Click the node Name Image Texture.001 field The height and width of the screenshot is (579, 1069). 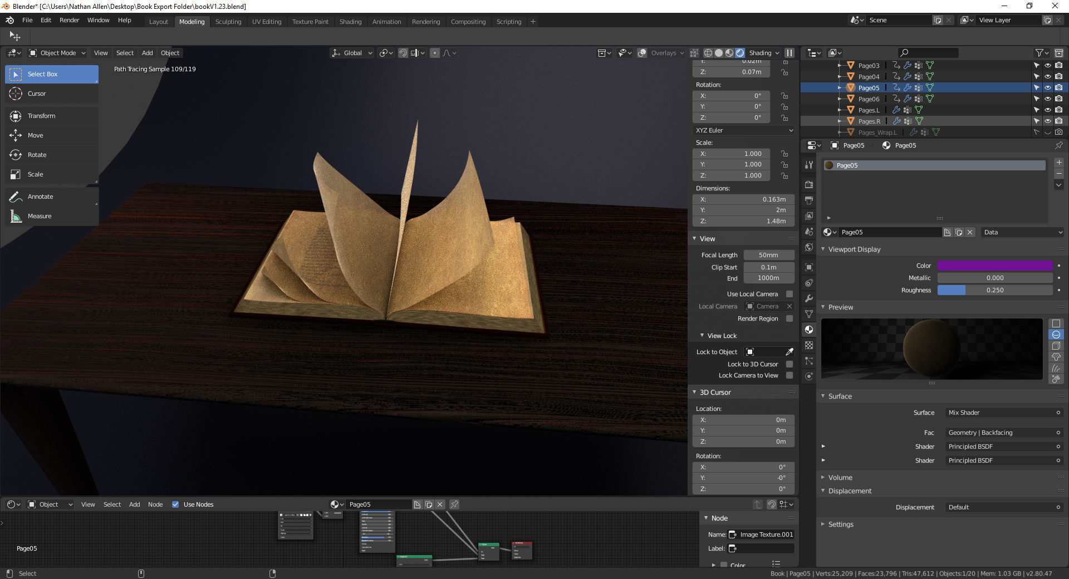[x=761, y=534]
